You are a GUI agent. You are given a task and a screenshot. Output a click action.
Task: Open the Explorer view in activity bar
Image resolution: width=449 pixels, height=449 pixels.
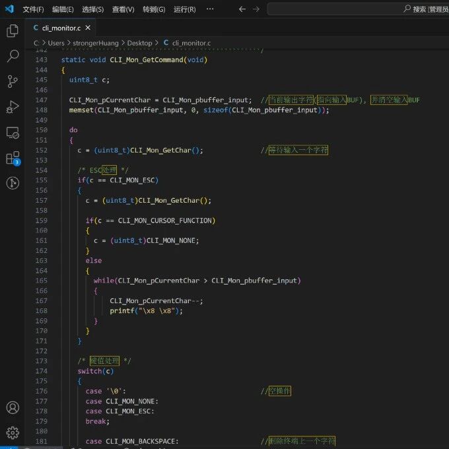pyautogui.click(x=12, y=31)
